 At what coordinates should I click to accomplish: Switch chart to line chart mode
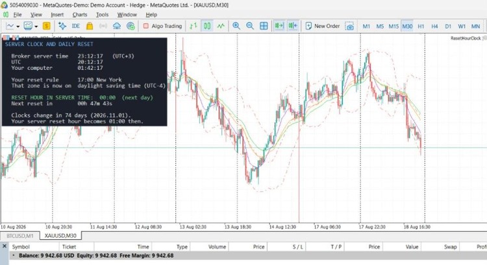(221, 26)
